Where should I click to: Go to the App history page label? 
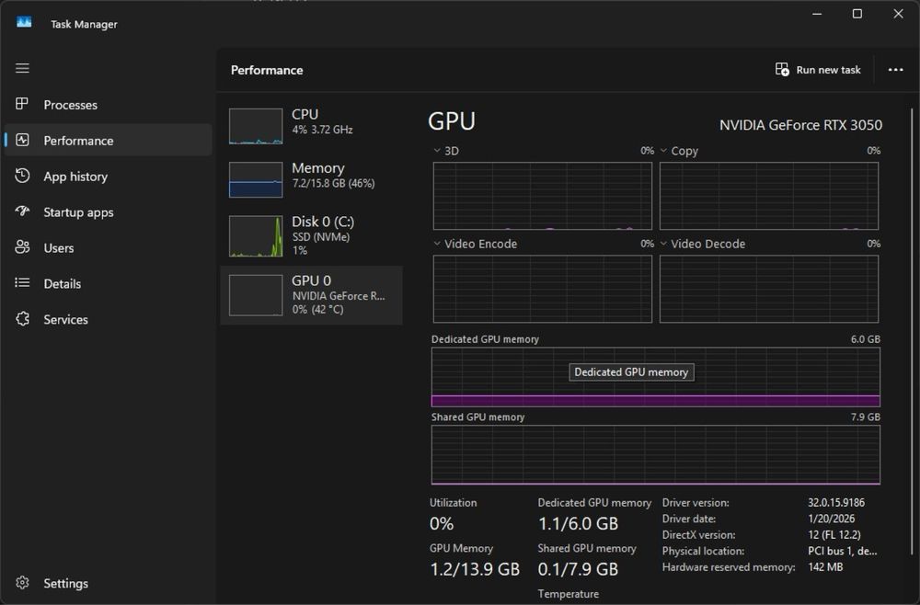pyautogui.click(x=75, y=177)
